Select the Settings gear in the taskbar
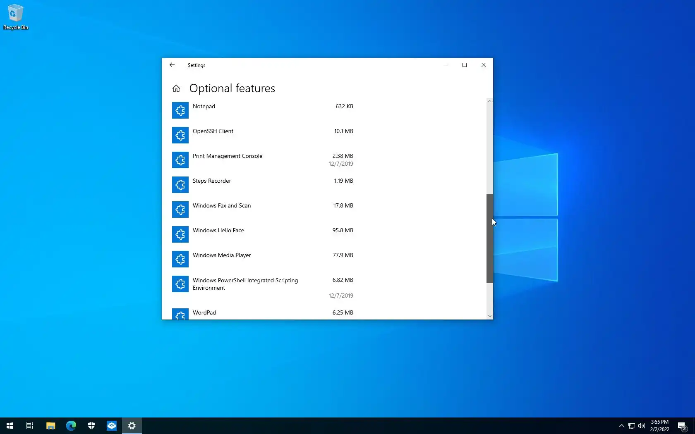Viewport: 695px width, 434px height. pos(132,426)
